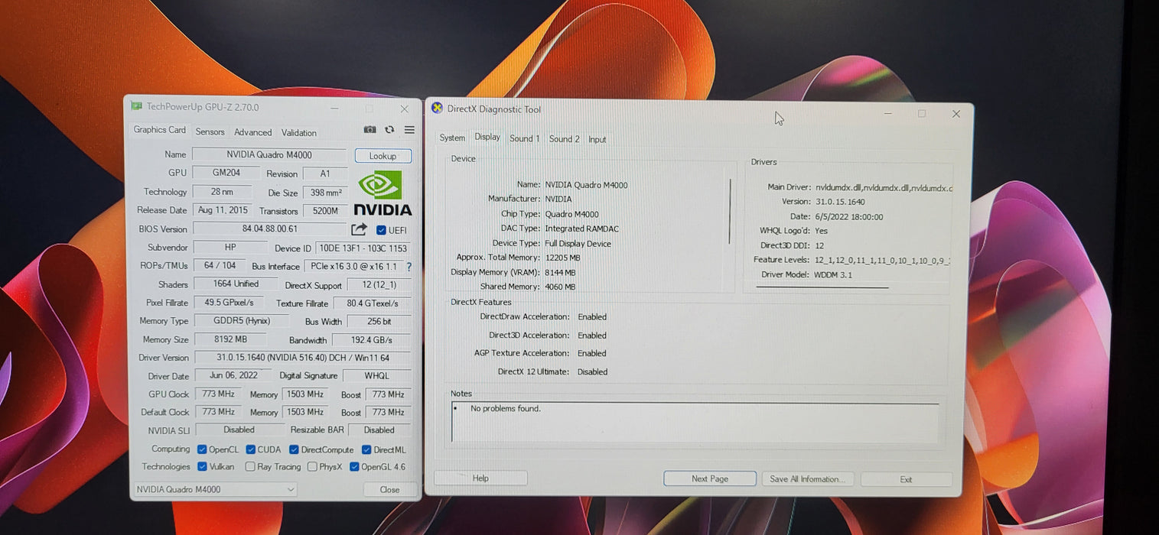
Task: Switch to GPU-Z Sensors tab
Action: [x=210, y=131]
